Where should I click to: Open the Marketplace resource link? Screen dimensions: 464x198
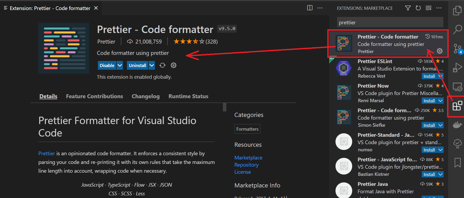248,158
